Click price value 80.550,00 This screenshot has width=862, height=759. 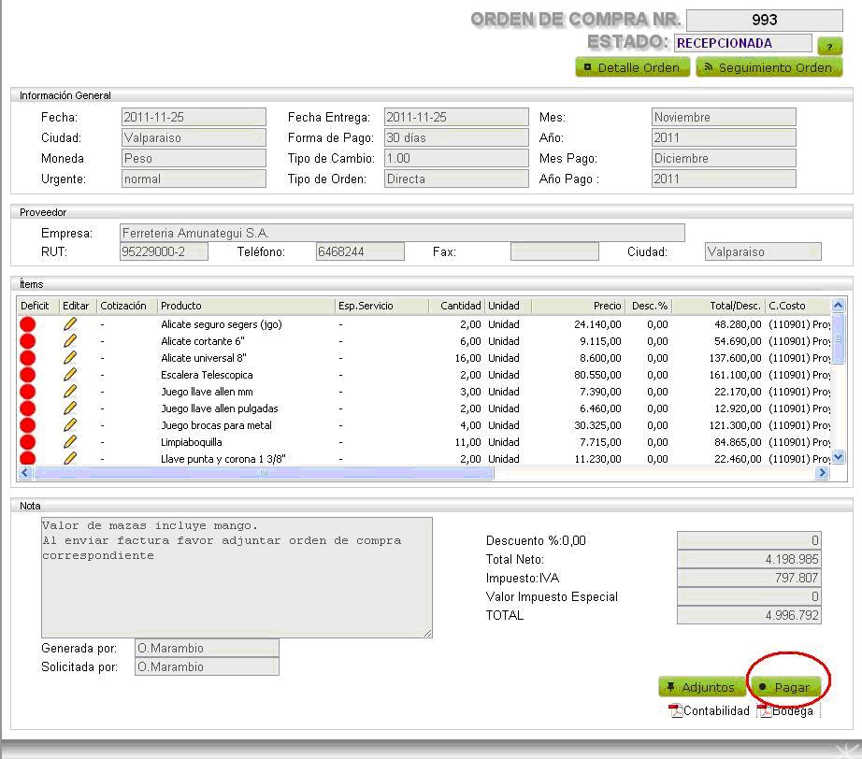pyautogui.click(x=597, y=375)
